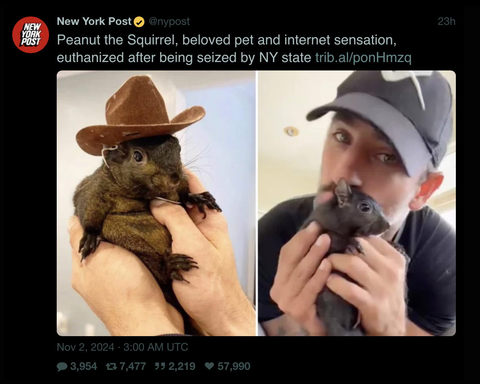
Task: Open the squirrel in cowboy hat photo
Action: (x=156, y=203)
